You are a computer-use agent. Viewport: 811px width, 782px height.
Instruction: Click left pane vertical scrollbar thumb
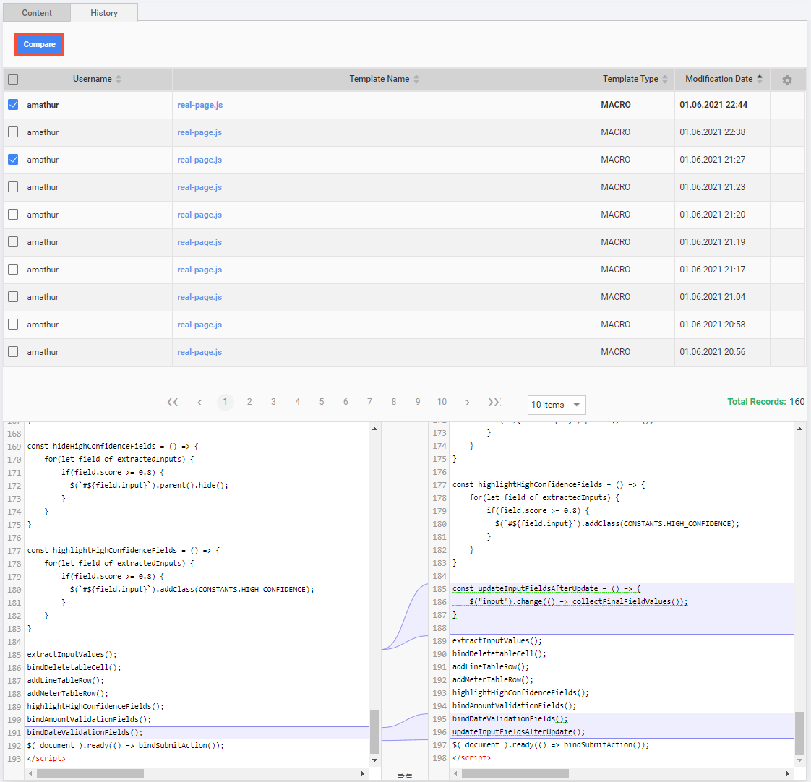pos(374,731)
